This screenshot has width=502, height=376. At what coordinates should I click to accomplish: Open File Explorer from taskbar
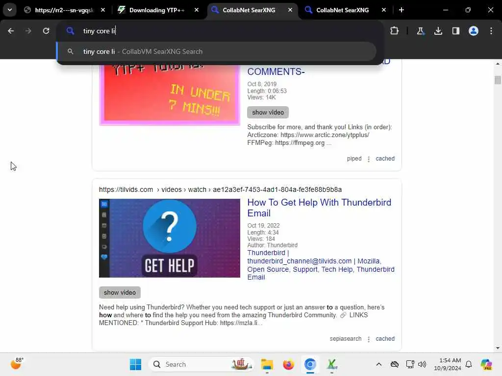[x=267, y=364]
